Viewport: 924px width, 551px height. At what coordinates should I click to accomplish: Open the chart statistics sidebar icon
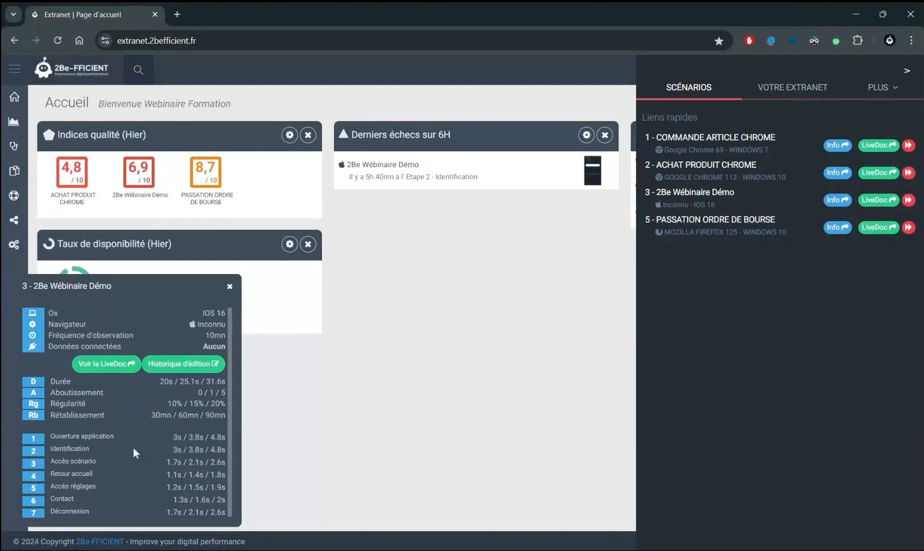tap(14, 122)
